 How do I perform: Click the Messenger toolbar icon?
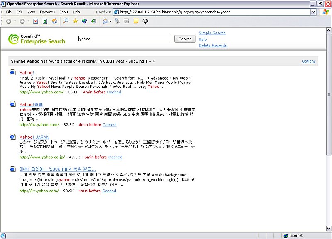pyautogui.click(x=145, y=21)
